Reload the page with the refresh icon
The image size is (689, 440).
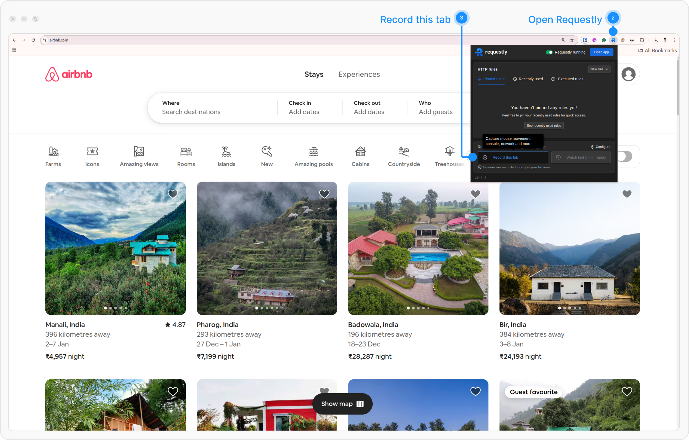(x=33, y=40)
